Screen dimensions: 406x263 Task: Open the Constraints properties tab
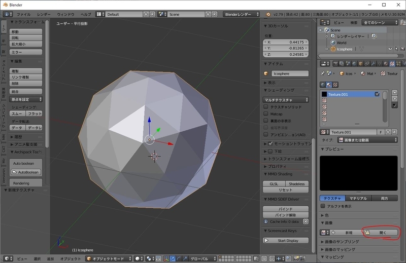(x=367, y=64)
